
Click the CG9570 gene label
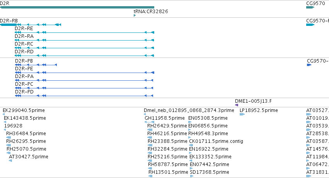pos(315,3)
